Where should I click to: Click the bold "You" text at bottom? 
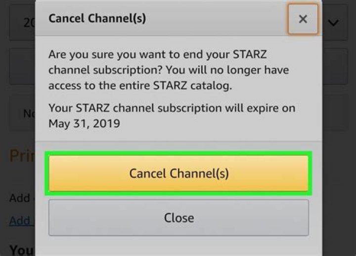coord(21,250)
